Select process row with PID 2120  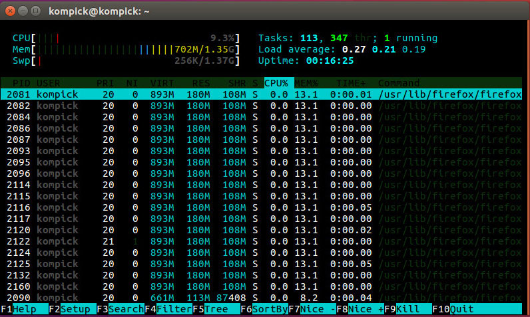[261, 230]
